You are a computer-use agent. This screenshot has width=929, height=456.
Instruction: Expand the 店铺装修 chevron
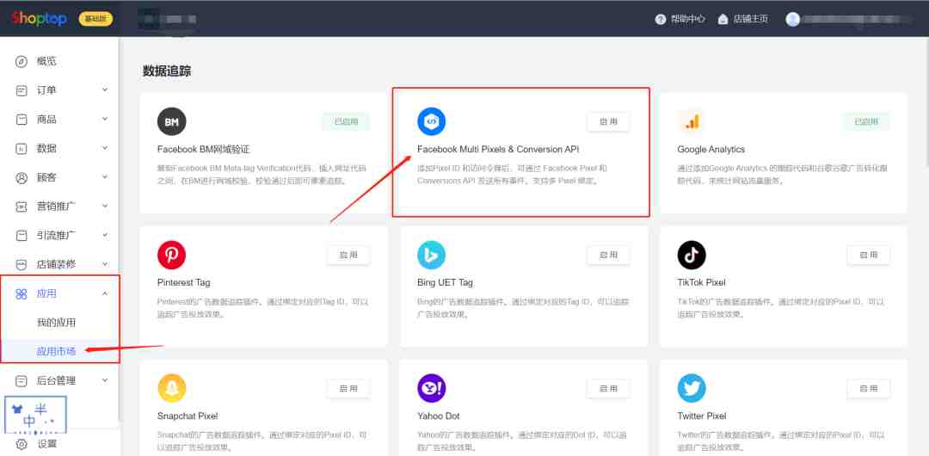(x=105, y=264)
